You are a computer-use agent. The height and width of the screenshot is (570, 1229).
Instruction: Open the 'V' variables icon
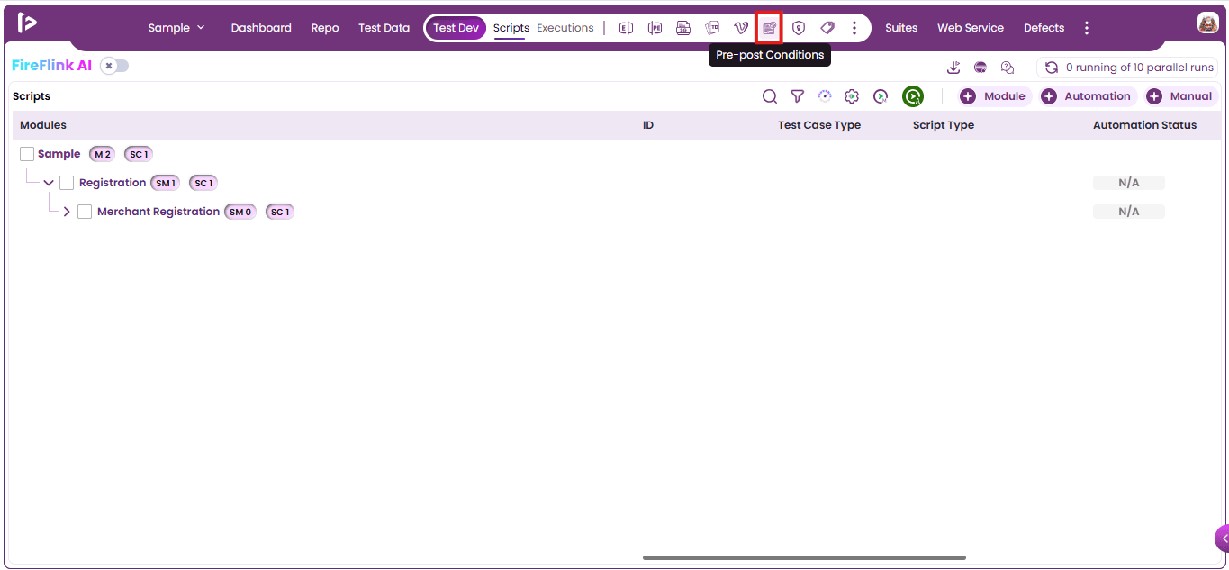pyautogui.click(x=741, y=28)
